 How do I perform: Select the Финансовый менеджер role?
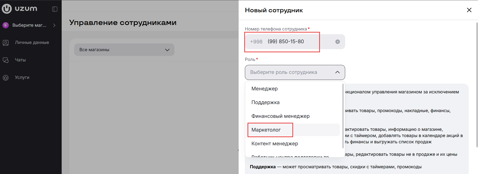click(294, 116)
